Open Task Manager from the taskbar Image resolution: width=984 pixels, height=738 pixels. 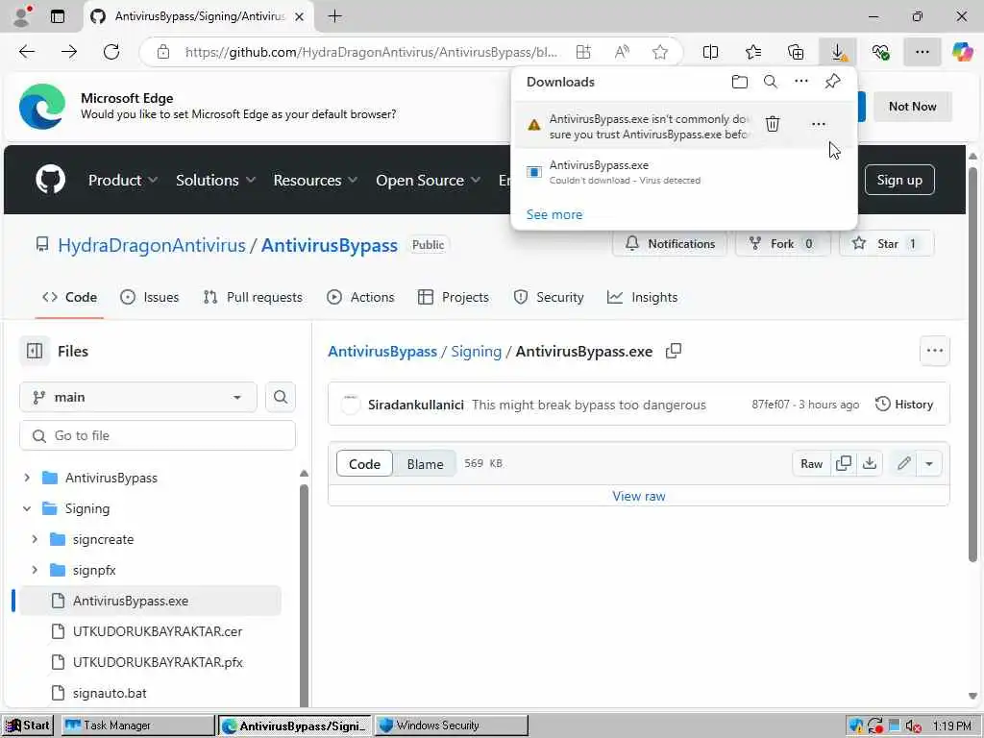138,726
